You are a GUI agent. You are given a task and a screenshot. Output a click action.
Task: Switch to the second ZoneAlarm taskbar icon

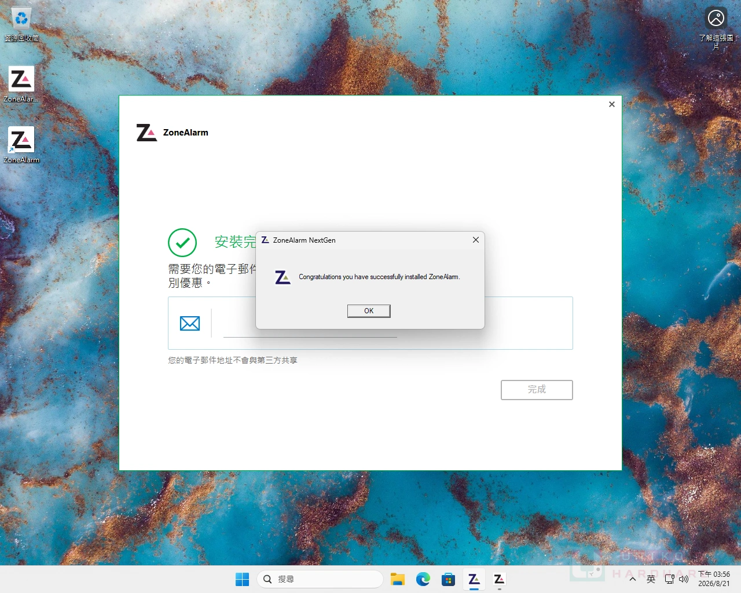[x=499, y=579]
